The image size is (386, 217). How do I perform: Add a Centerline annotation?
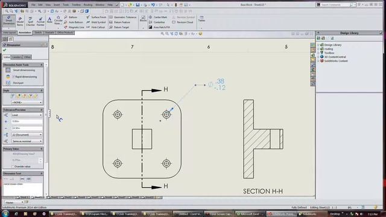click(157, 22)
